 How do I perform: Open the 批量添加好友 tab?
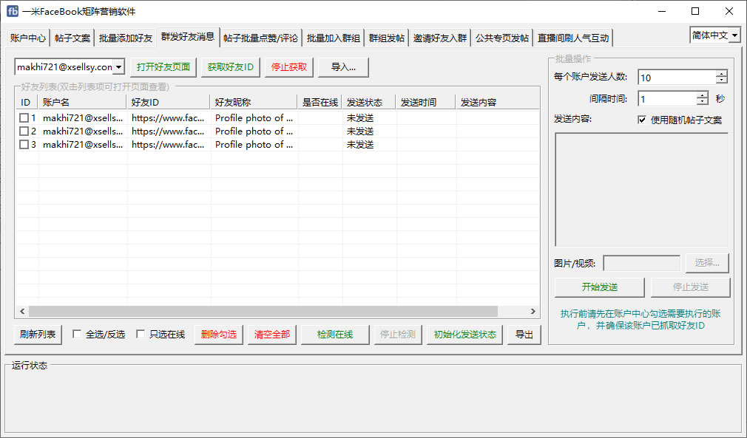[126, 38]
